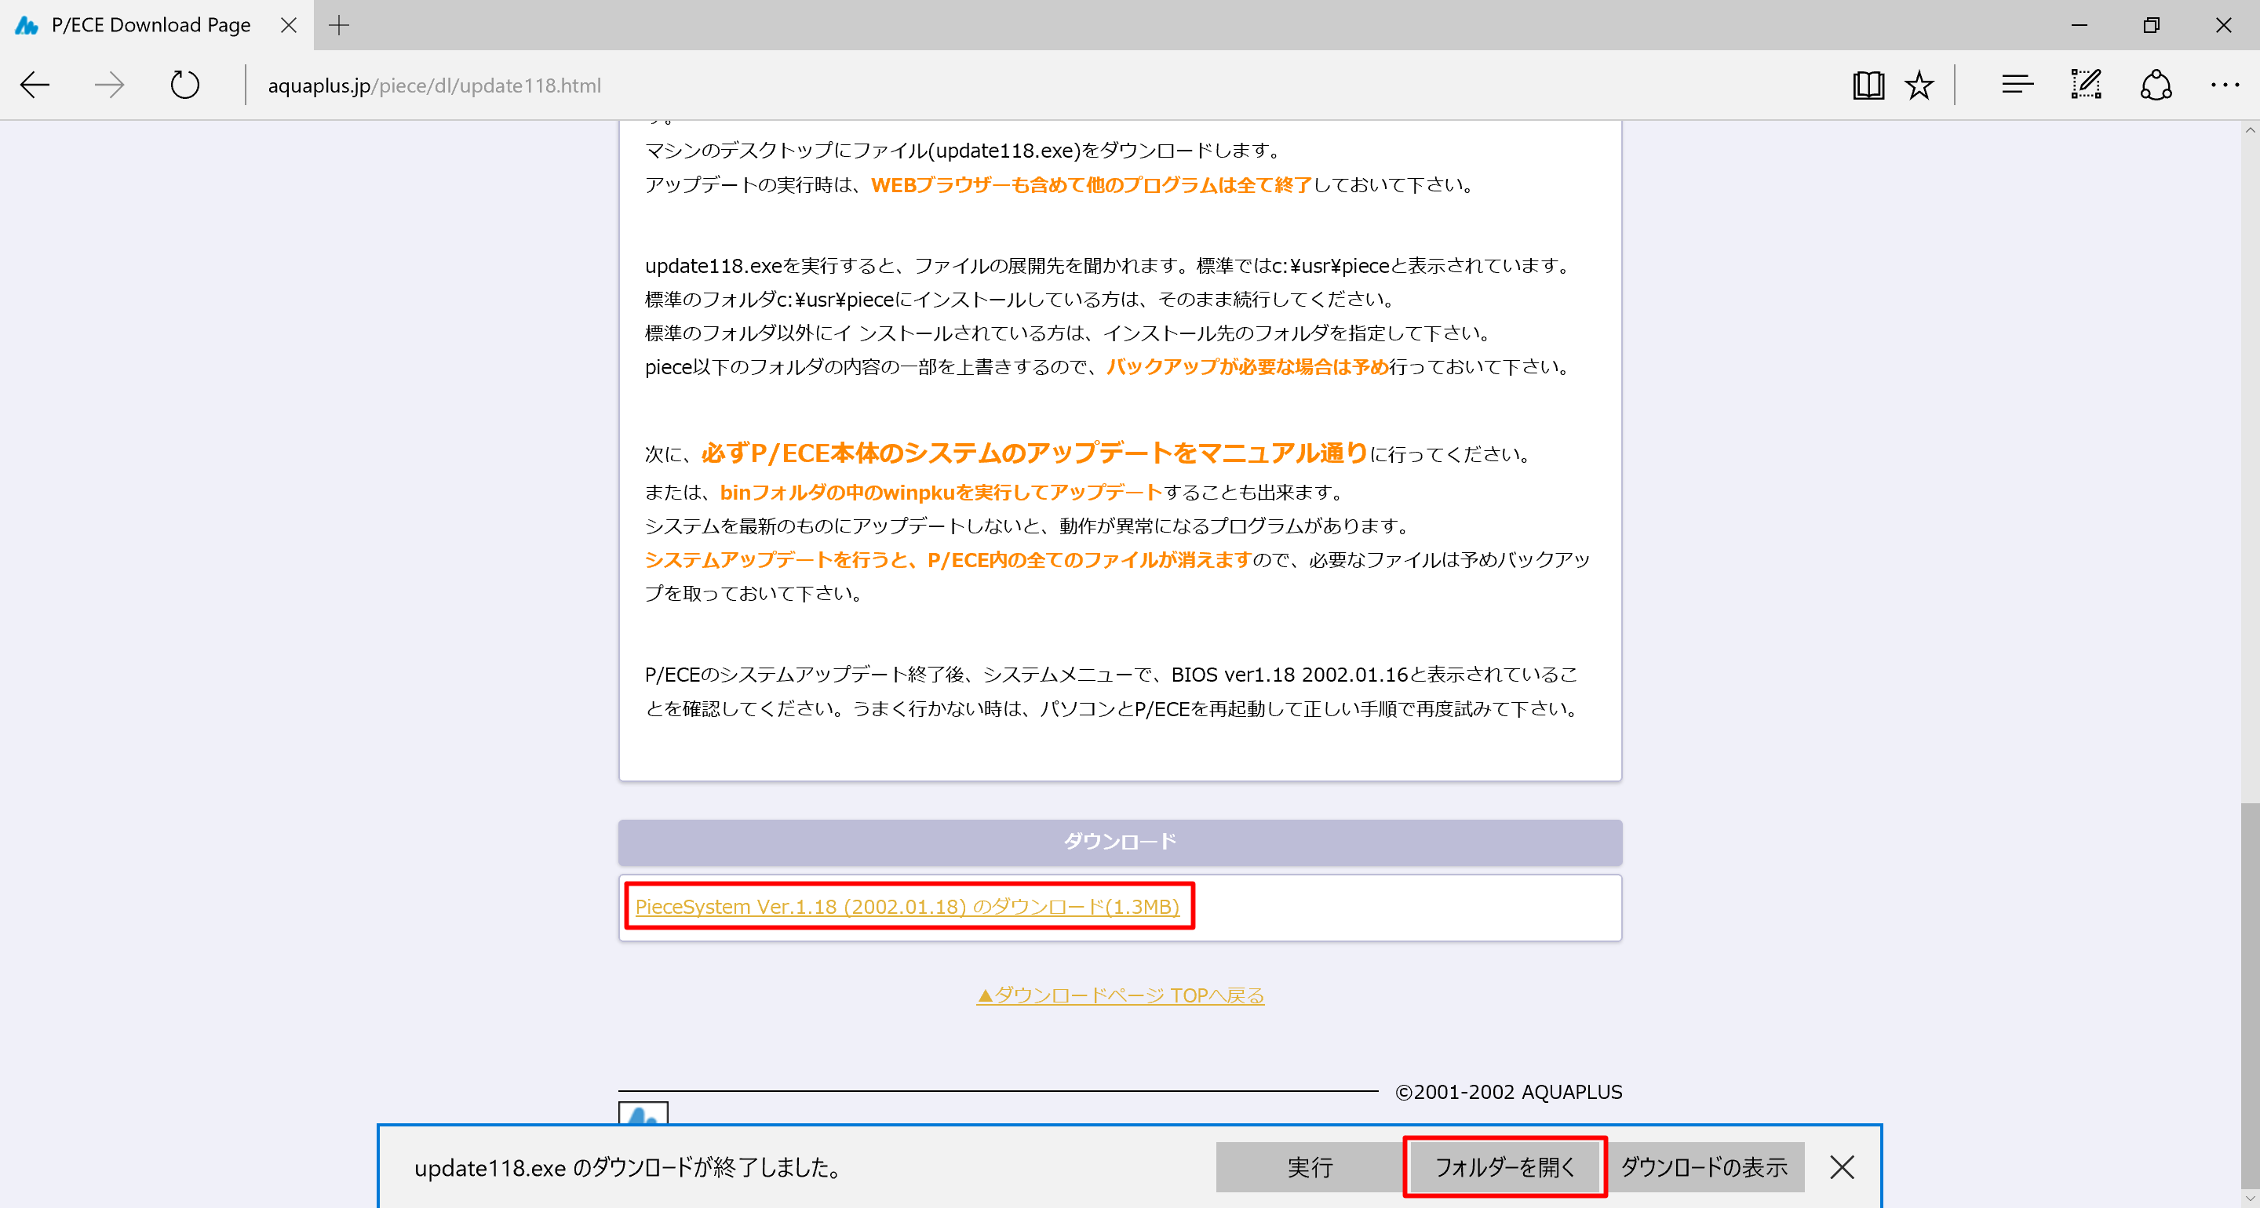Click line mentioning BIOS ver1.18 2002.01.16
The image size is (2260, 1208).
(x=1112, y=675)
